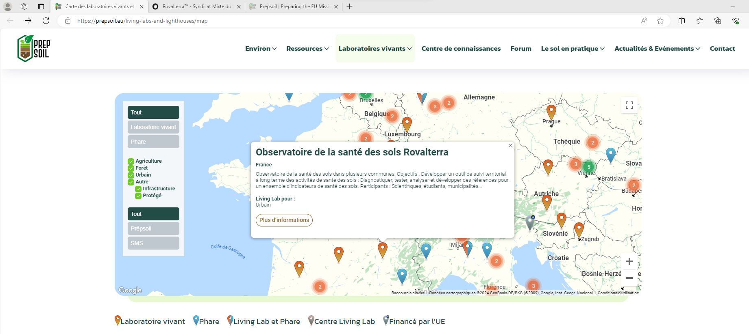749x334 pixels.
Task: Click the green cluster marker 5 near Vienne
Action: point(589,167)
